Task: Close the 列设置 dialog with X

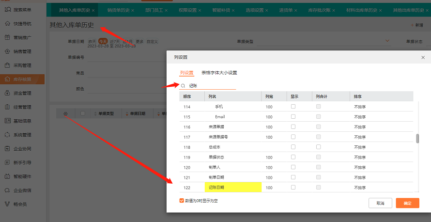Action: coord(423,57)
